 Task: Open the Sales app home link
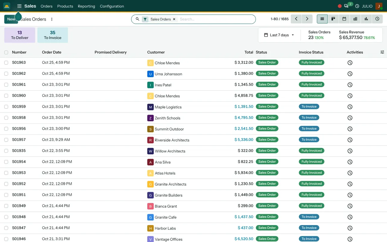[x=30, y=6]
